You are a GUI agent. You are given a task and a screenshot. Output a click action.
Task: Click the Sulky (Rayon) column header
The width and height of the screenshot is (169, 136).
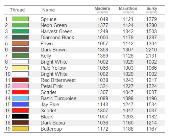click(x=152, y=10)
